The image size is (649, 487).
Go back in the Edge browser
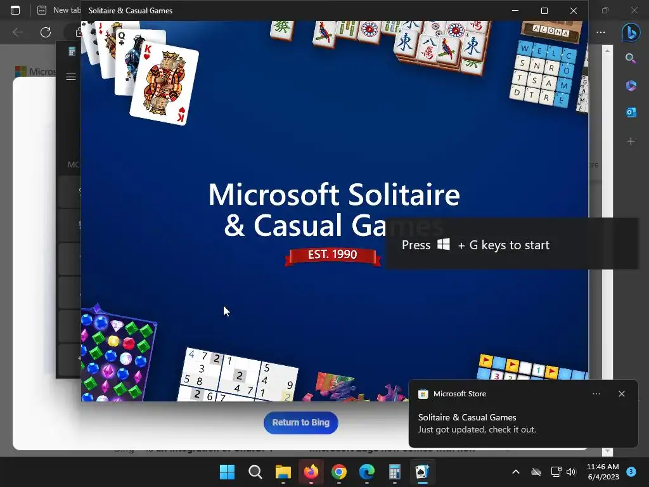17,32
